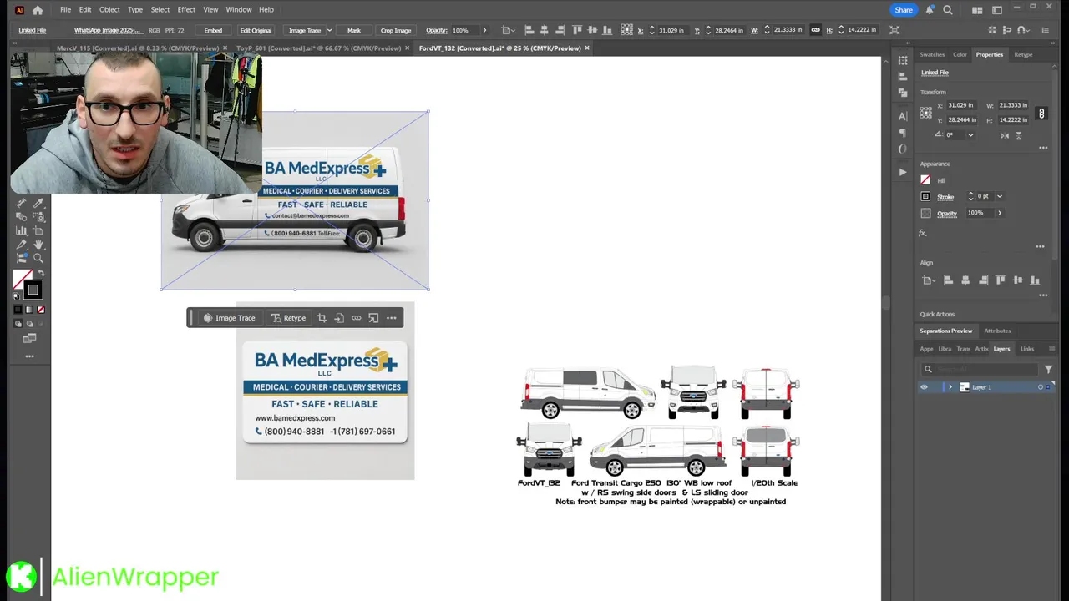Image resolution: width=1069 pixels, height=601 pixels.
Task: Expand opacity slider arrow in Properties
Action: click(1000, 213)
